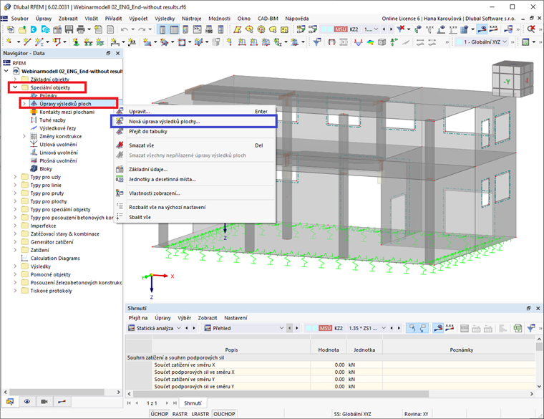This screenshot has height=419, width=544.
Task: Open the Přehled dropdown in the Shrnutí panel
Action: click(x=244, y=328)
